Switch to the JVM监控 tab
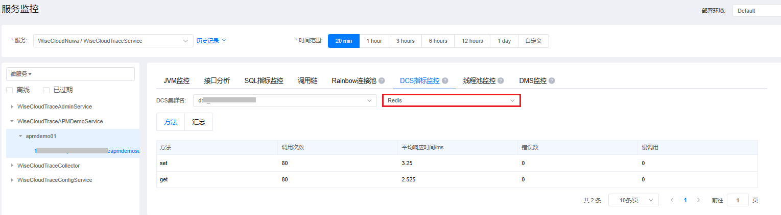781x215 pixels. [x=176, y=80]
